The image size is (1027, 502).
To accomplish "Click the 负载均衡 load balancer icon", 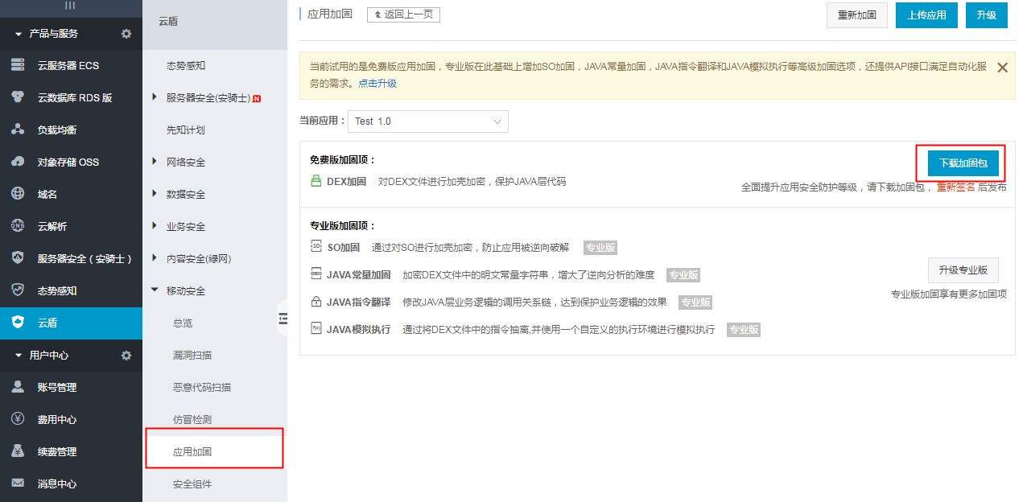I will [18, 130].
